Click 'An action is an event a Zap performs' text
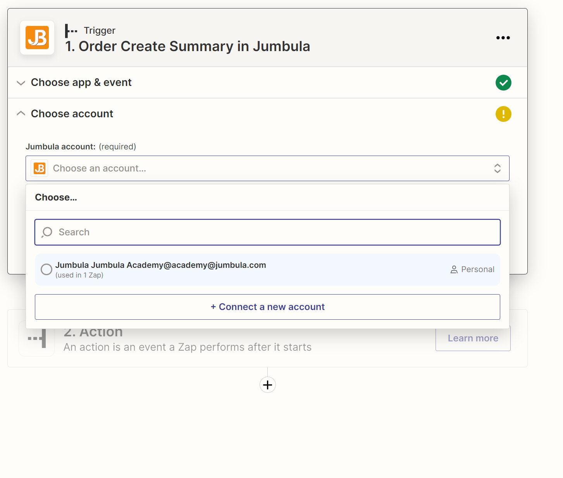This screenshot has height=478, width=563. coord(188,347)
